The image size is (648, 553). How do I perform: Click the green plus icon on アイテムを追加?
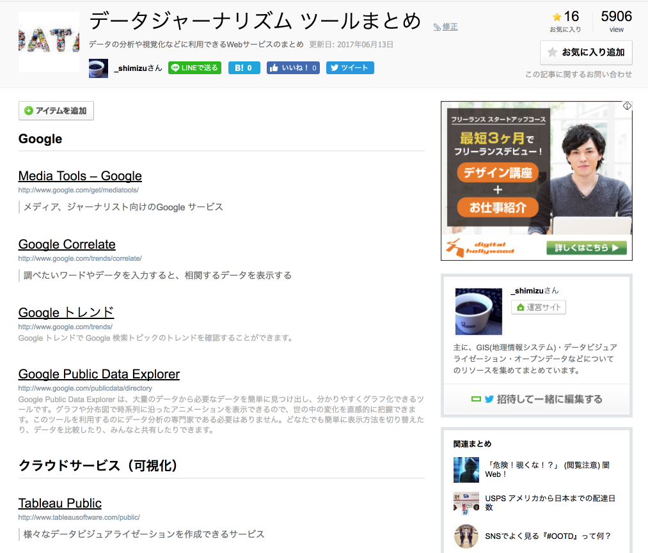point(29,111)
